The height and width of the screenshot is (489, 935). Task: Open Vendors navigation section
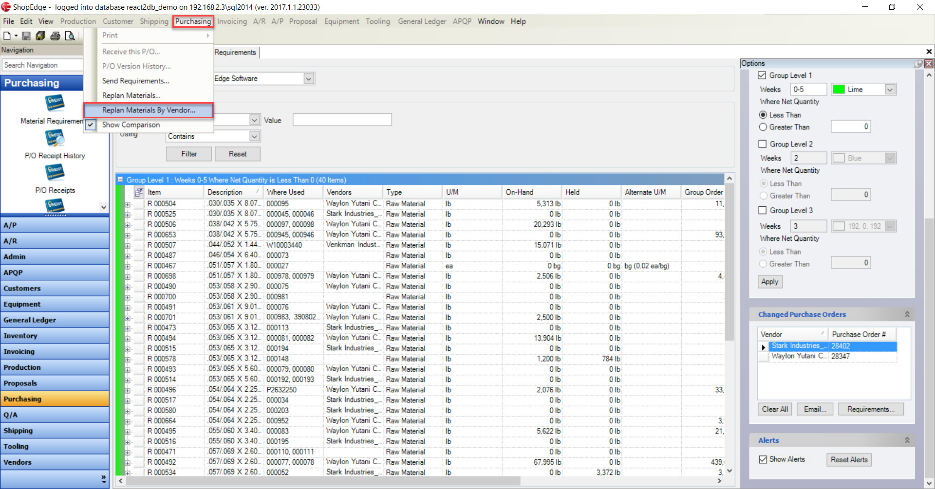[x=55, y=462]
